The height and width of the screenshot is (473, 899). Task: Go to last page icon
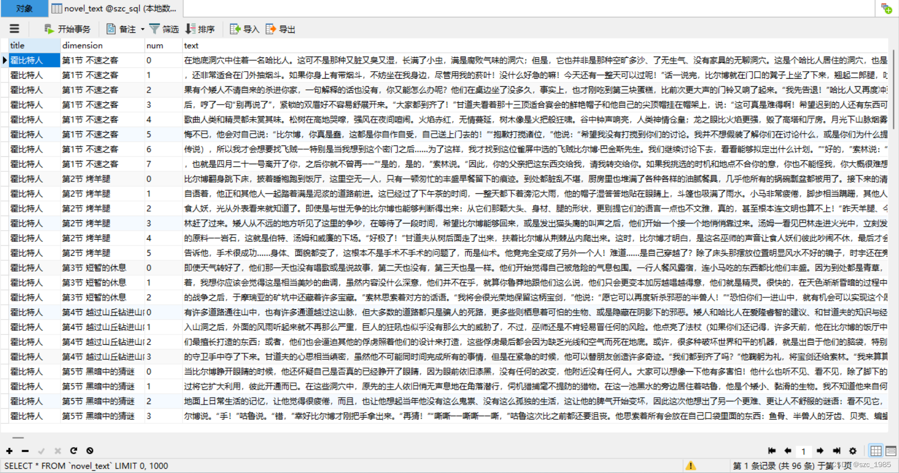coord(836,451)
